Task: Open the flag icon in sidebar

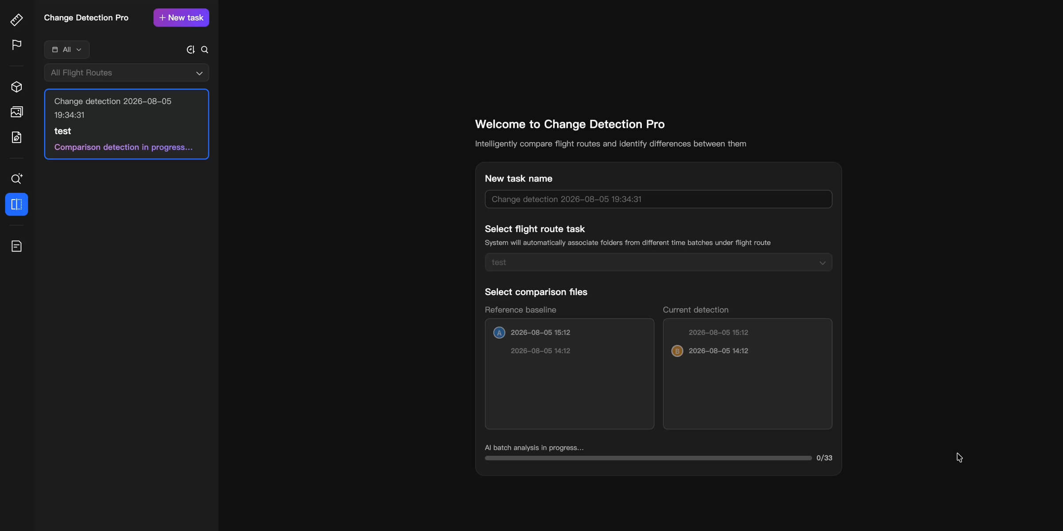Action: coord(16,45)
